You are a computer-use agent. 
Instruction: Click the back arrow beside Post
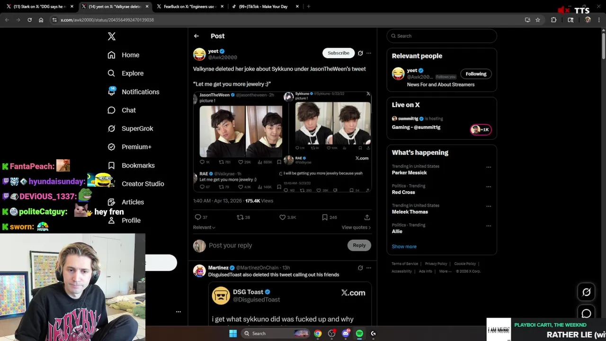click(196, 36)
